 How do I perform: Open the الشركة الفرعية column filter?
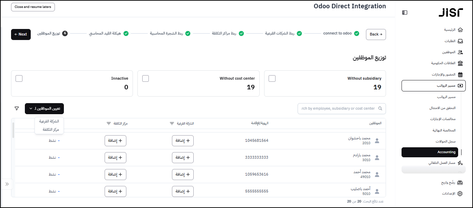tap(172, 123)
